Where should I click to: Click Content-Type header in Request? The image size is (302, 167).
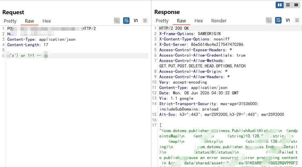click(x=41, y=39)
